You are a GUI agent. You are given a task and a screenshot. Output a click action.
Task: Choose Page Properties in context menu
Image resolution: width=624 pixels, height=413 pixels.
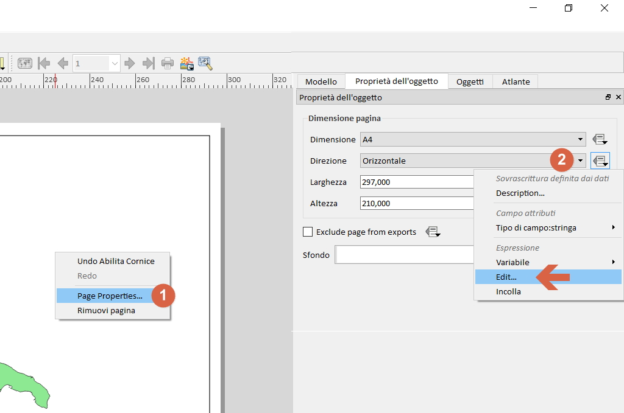(110, 296)
